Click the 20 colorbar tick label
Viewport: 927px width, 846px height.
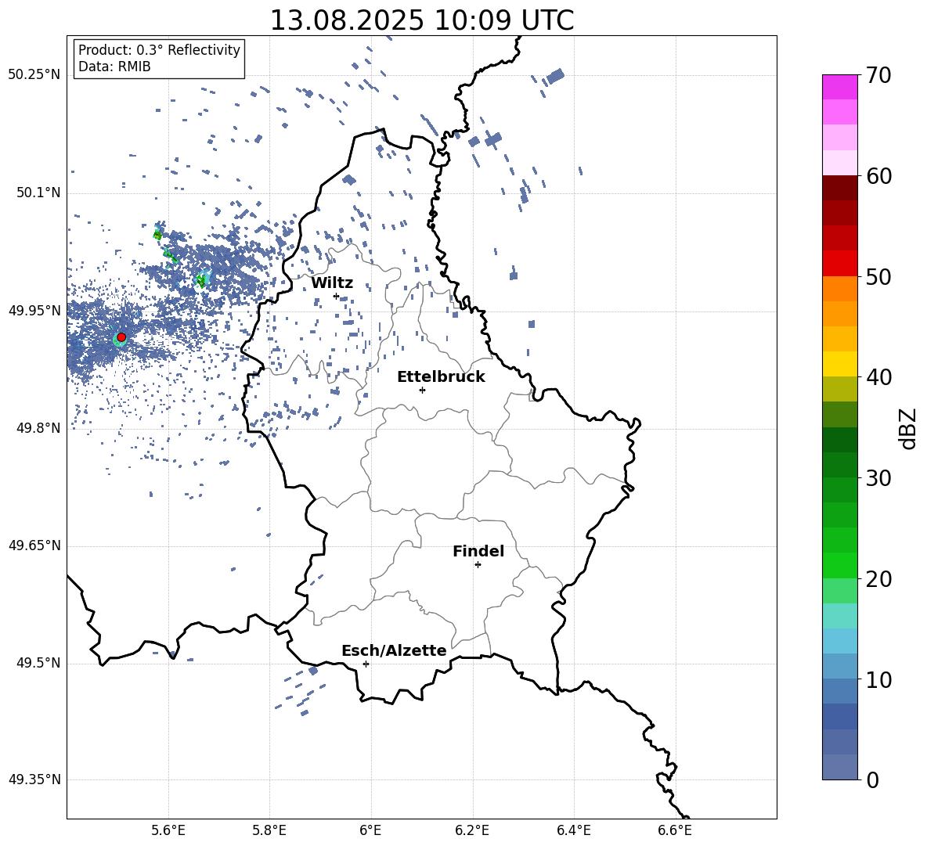[x=878, y=579]
